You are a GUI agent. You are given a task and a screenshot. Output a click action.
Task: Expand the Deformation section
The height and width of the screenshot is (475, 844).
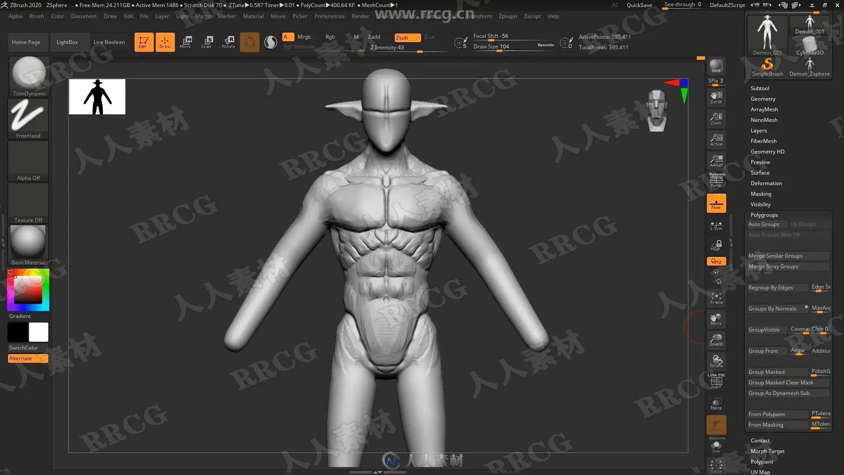766,183
